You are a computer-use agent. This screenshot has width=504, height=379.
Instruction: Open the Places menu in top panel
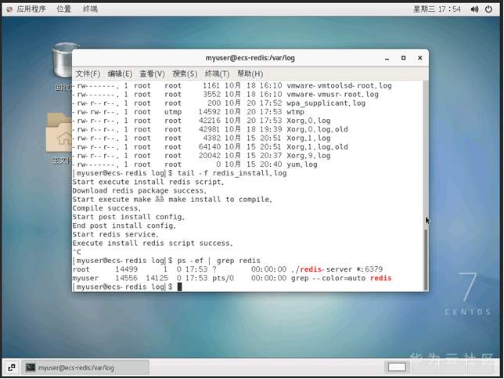[x=63, y=9]
